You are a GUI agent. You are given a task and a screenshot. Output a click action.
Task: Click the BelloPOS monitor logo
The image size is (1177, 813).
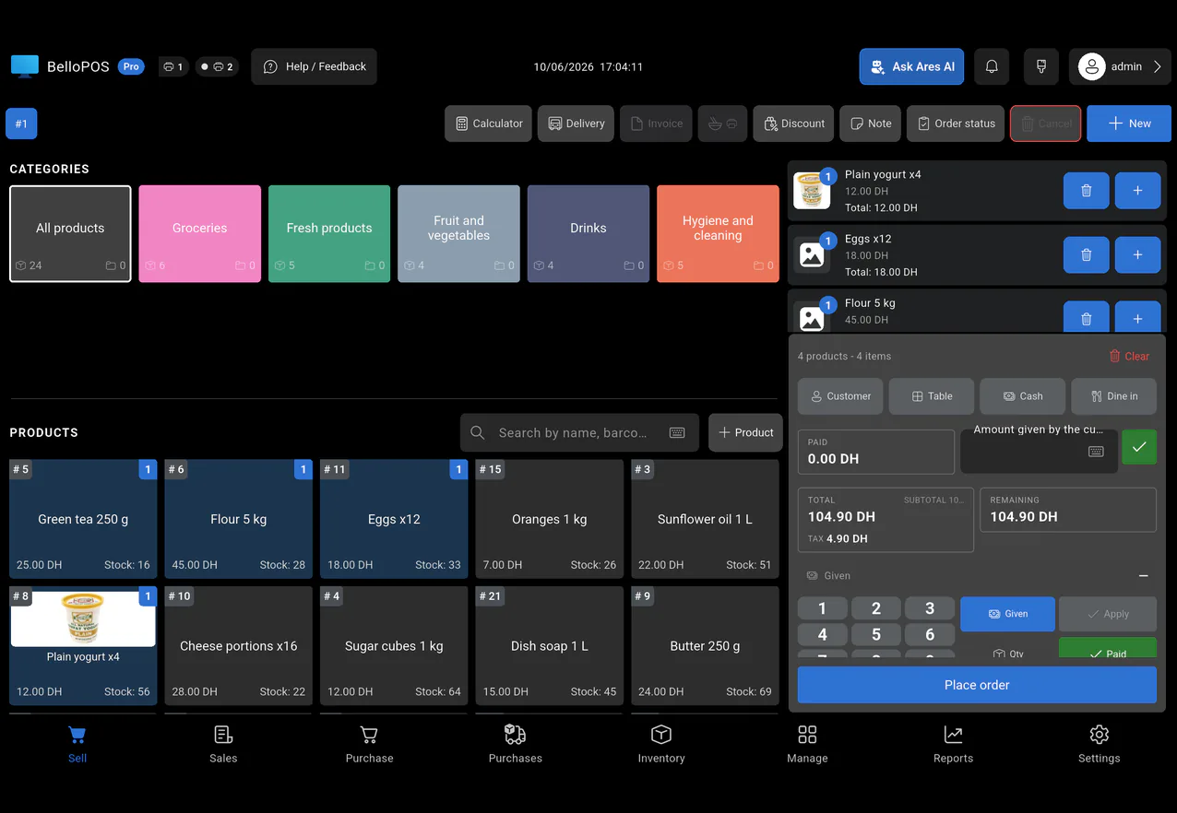pyautogui.click(x=25, y=66)
